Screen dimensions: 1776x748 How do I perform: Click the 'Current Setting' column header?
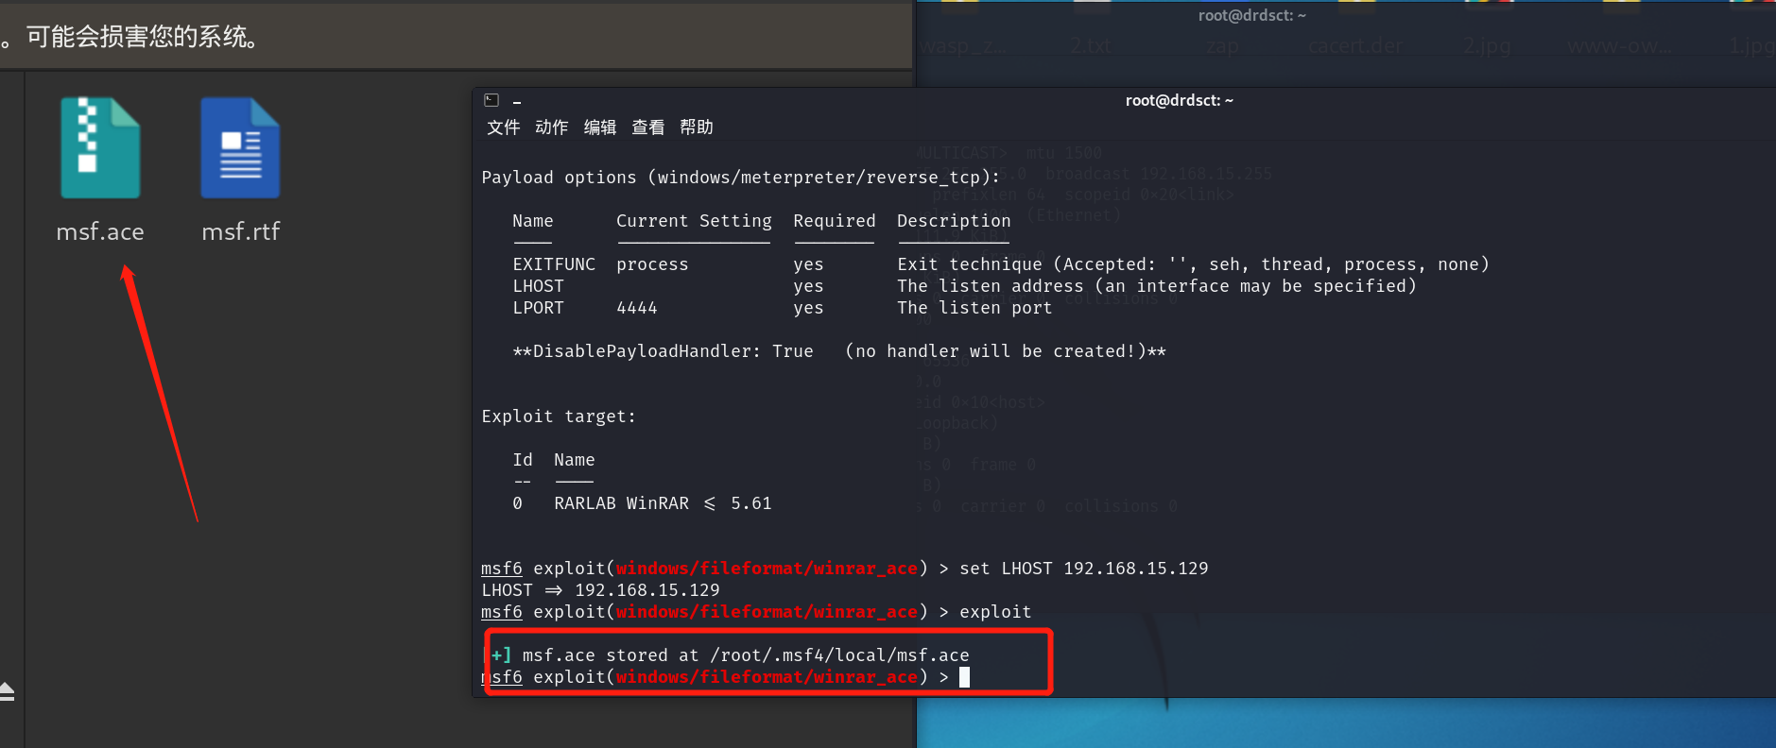click(694, 221)
